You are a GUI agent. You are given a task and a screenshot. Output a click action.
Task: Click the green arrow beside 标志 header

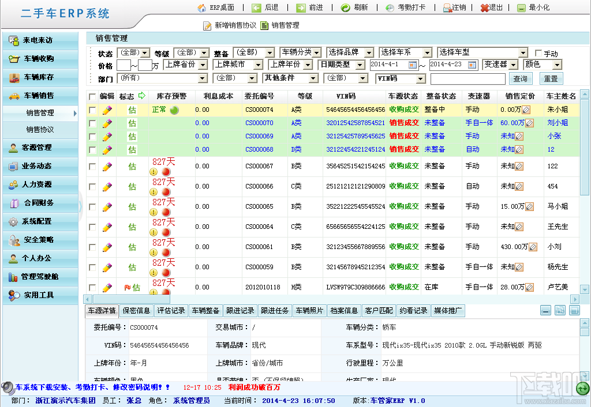click(141, 96)
